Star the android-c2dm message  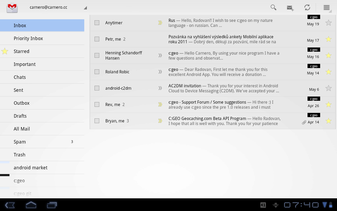(x=328, y=88)
